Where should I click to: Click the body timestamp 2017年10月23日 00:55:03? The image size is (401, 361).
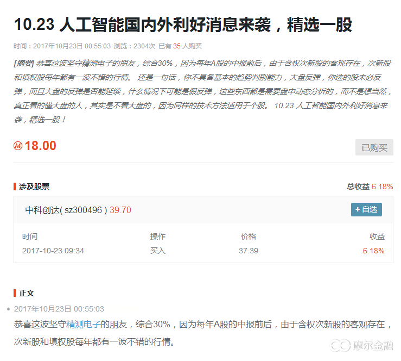pos(59,309)
